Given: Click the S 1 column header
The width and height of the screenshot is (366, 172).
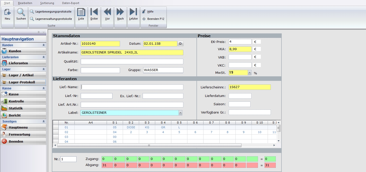Looking at the screenshot, I should click(x=115, y=123).
